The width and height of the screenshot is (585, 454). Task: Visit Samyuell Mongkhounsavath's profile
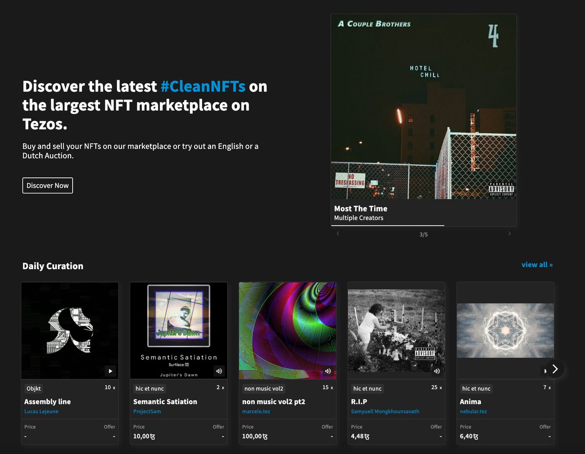click(385, 412)
